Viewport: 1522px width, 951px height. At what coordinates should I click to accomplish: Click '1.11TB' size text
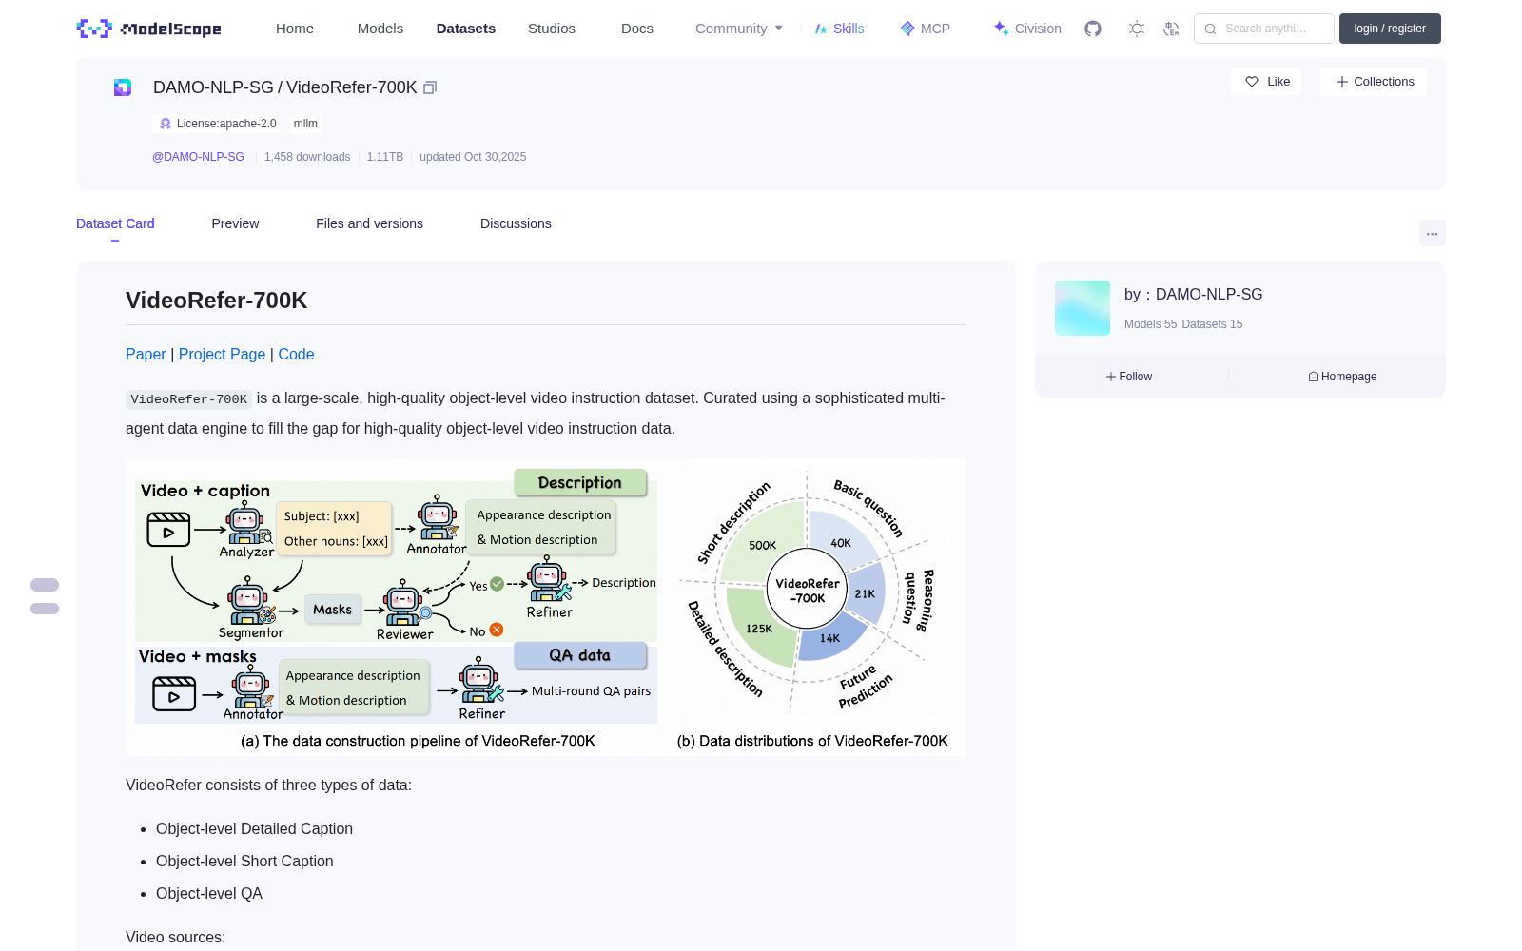tap(385, 157)
